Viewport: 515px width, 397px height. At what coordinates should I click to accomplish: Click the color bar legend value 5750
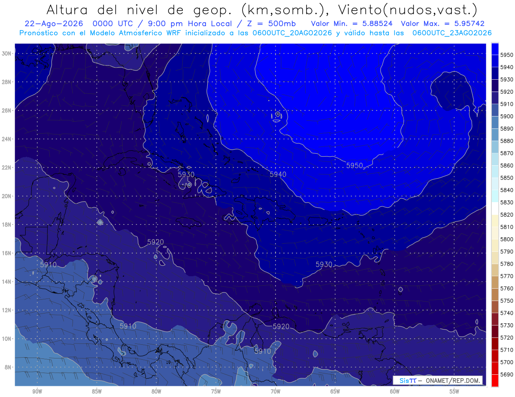click(507, 301)
